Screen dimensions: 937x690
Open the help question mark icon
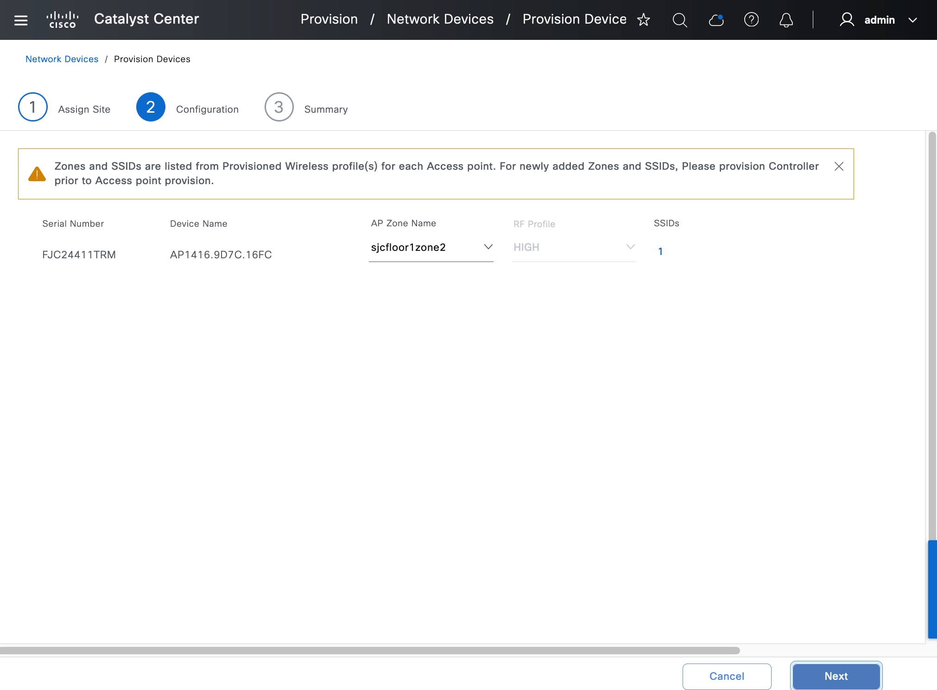tap(751, 20)
